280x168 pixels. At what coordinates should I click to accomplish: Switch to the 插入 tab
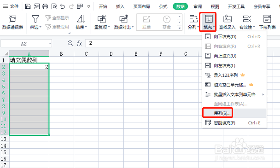point(120,6)
